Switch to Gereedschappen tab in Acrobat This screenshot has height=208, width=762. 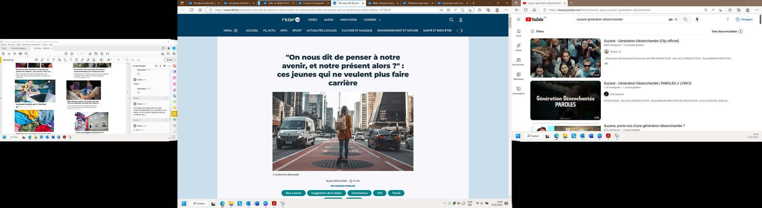click(18, 48)
